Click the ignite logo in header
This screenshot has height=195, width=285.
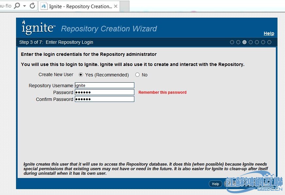coord(38,27)
